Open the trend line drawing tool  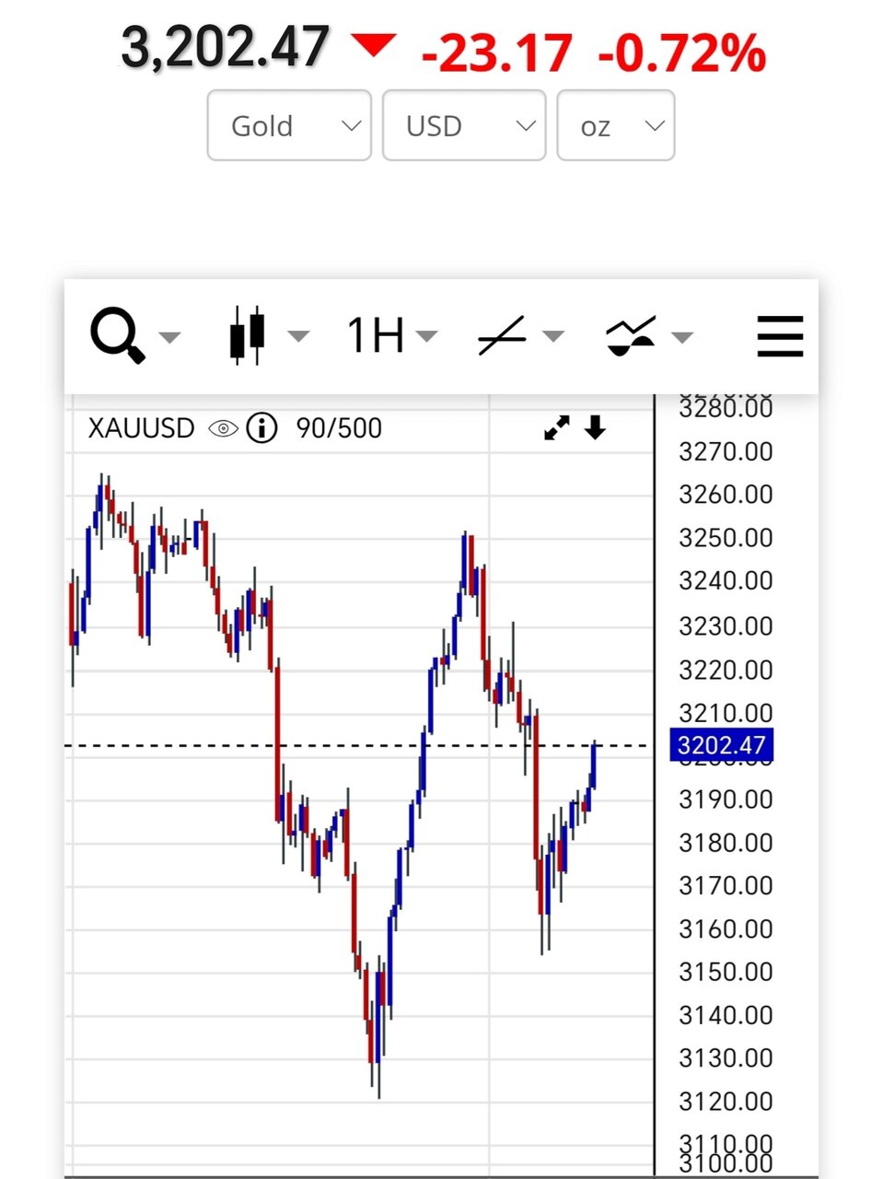(502, 335)
